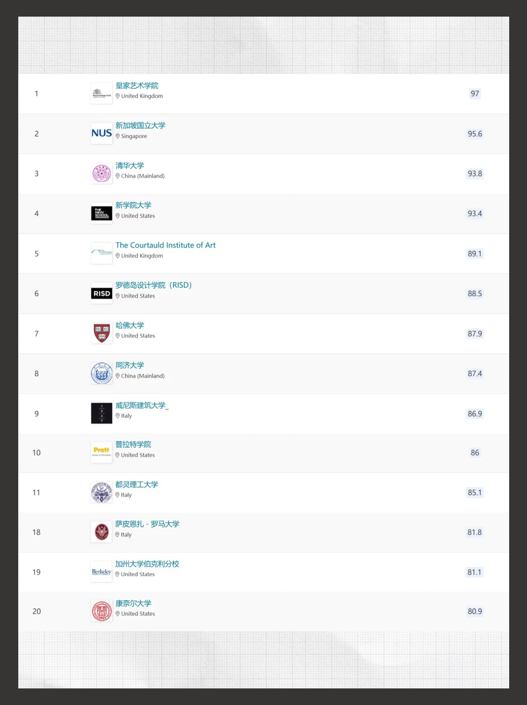Click the RISD logo icon

(101, 293)
